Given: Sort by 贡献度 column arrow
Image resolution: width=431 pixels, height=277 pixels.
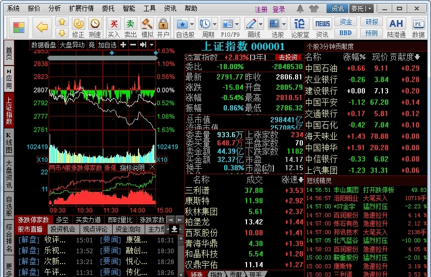Looking at the screenshot, I should 417,57.
